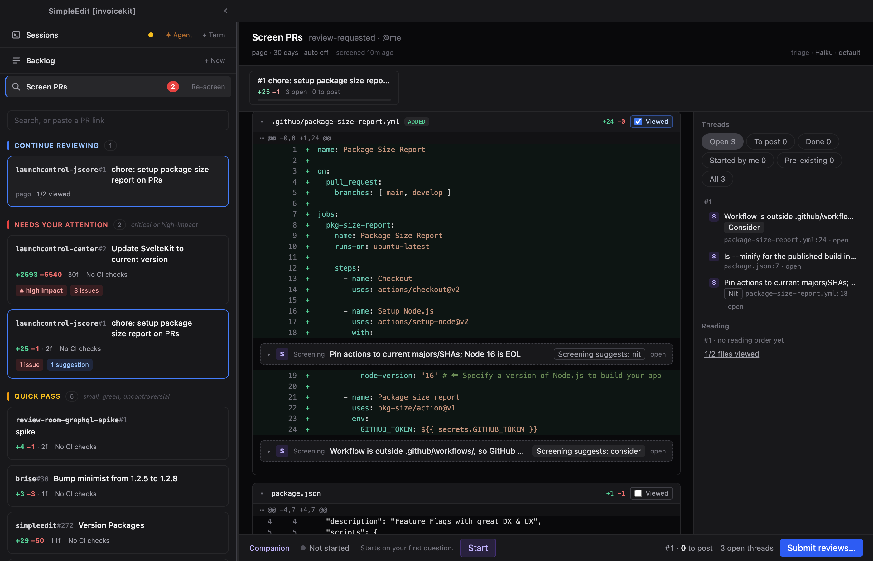Click Re-screen
Viewport: 873px width, 561px height.
pyautogui.click(x=208, y=87)
